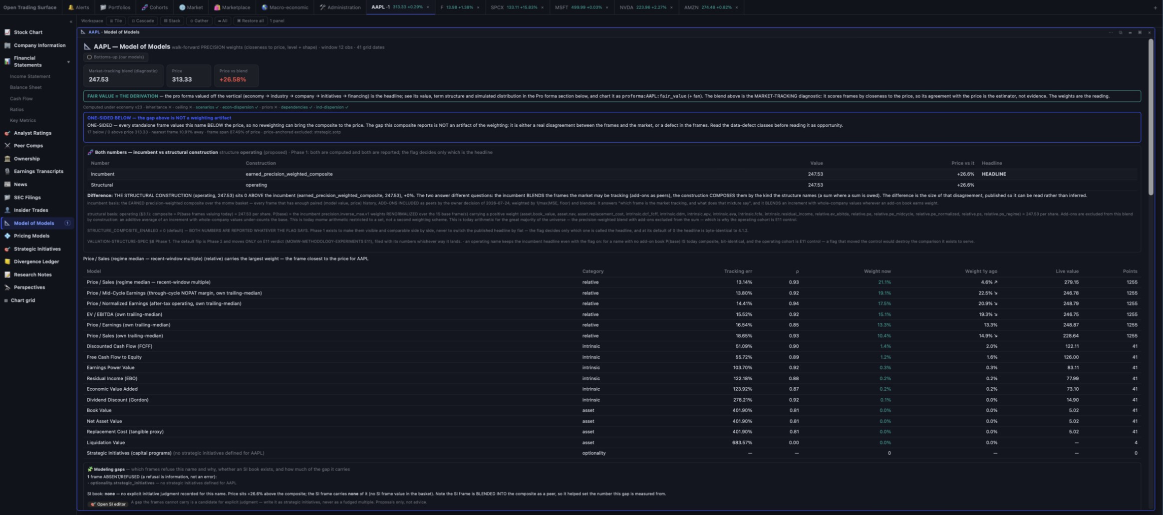Viewport: 1163px width, 515px height.
Task: Open Key Metrics in sidebar
Action: [23, 121]
